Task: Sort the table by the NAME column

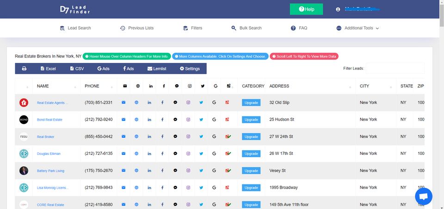Action: coord(43,86)
